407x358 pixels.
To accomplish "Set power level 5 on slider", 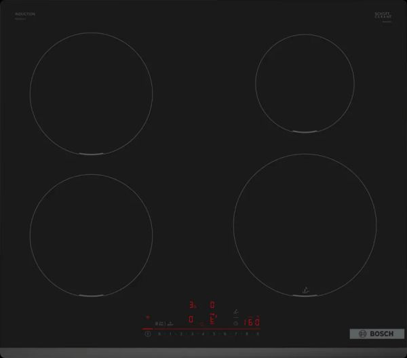I will click(x=214, y=334).
